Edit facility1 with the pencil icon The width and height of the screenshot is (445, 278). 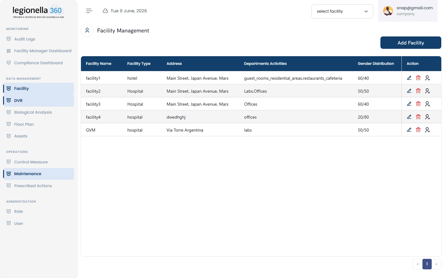(409, 78)
